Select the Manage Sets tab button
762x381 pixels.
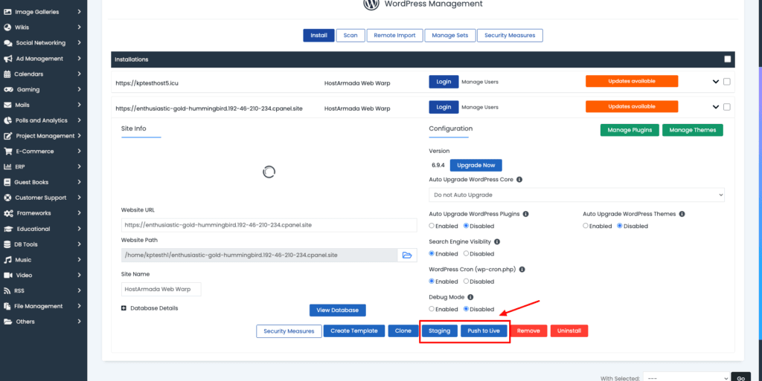coord(450,36)
